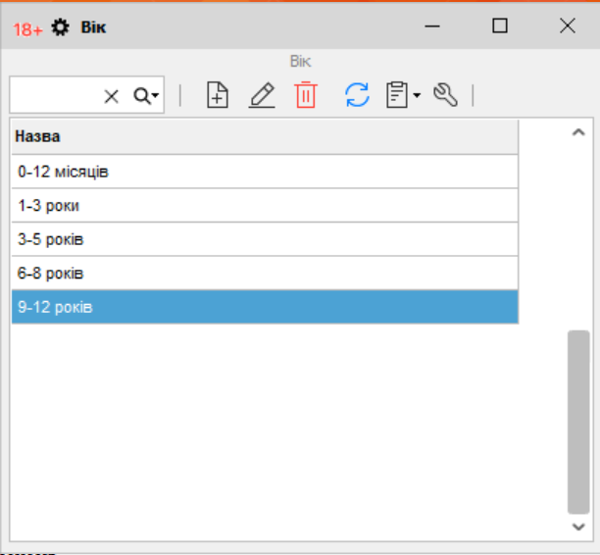
Task: Focus the search text field
Action: 54,95
